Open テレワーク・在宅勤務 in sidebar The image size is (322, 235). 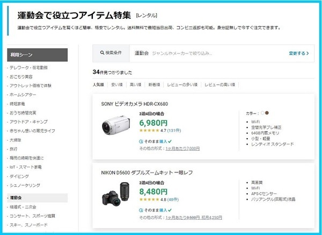[28, 67]
